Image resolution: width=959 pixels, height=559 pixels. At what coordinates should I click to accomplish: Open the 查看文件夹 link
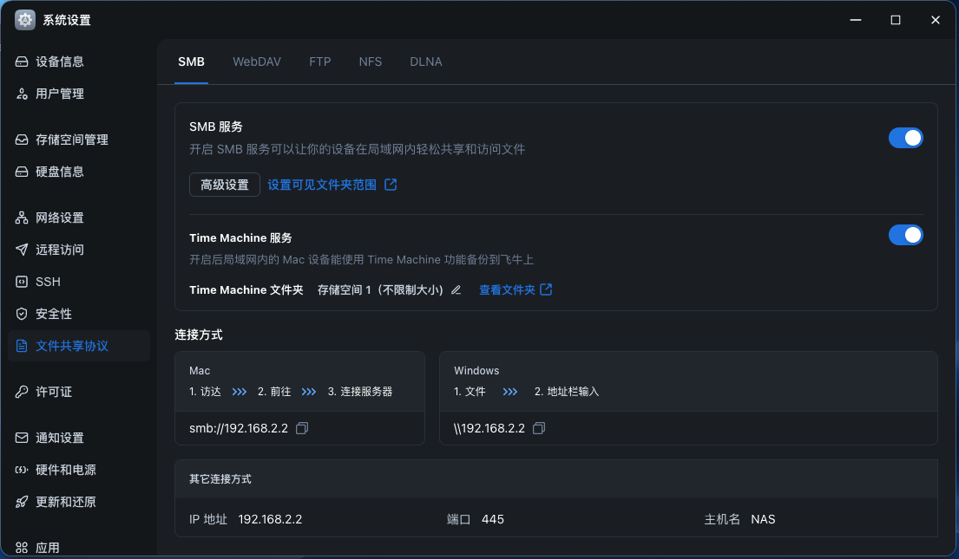[x=507, y=289]
